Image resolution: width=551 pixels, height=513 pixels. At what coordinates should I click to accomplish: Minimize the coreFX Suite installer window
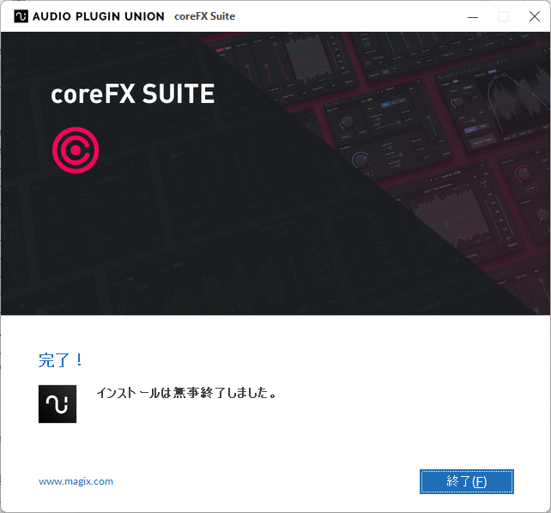tap(473, 16)
